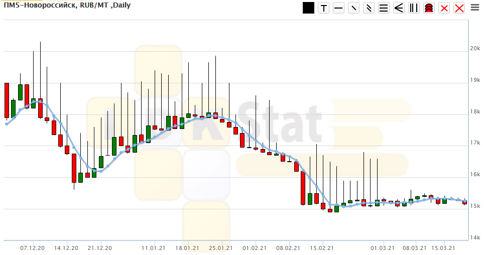Click the first red candlestick at chart start

[7, 100]
